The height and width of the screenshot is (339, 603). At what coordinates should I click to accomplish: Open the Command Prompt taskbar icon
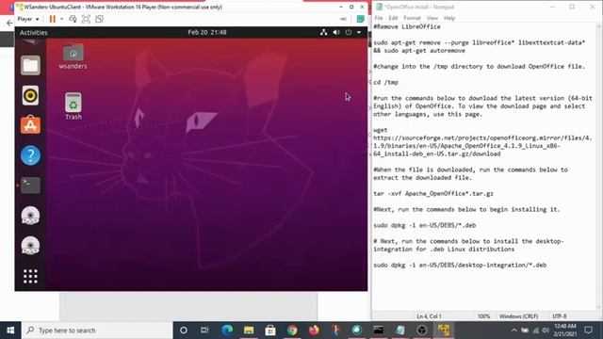(379, 331)
